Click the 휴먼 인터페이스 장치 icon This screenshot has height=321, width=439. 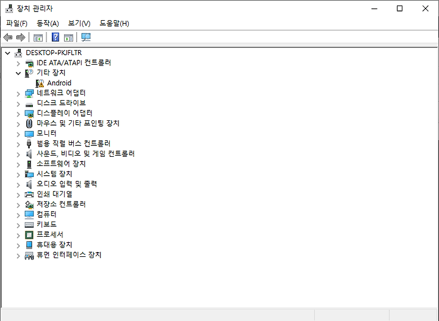[x=29, y=256]
